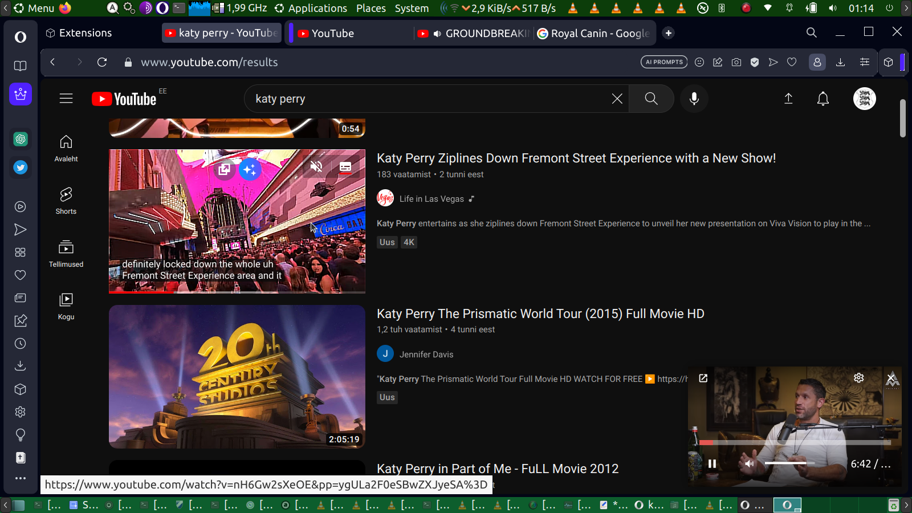This screenshot has height=513, width=912.
Task: Save page with address bar heart icon
Action: 792,62
